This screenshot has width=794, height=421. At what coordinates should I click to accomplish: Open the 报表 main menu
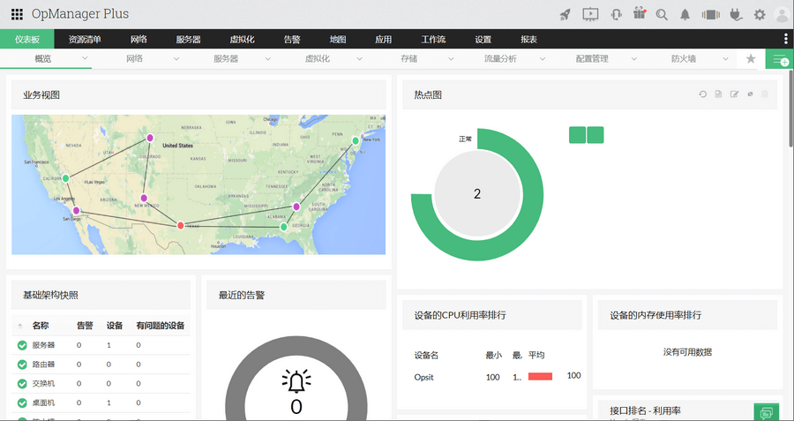coord(528,39)
